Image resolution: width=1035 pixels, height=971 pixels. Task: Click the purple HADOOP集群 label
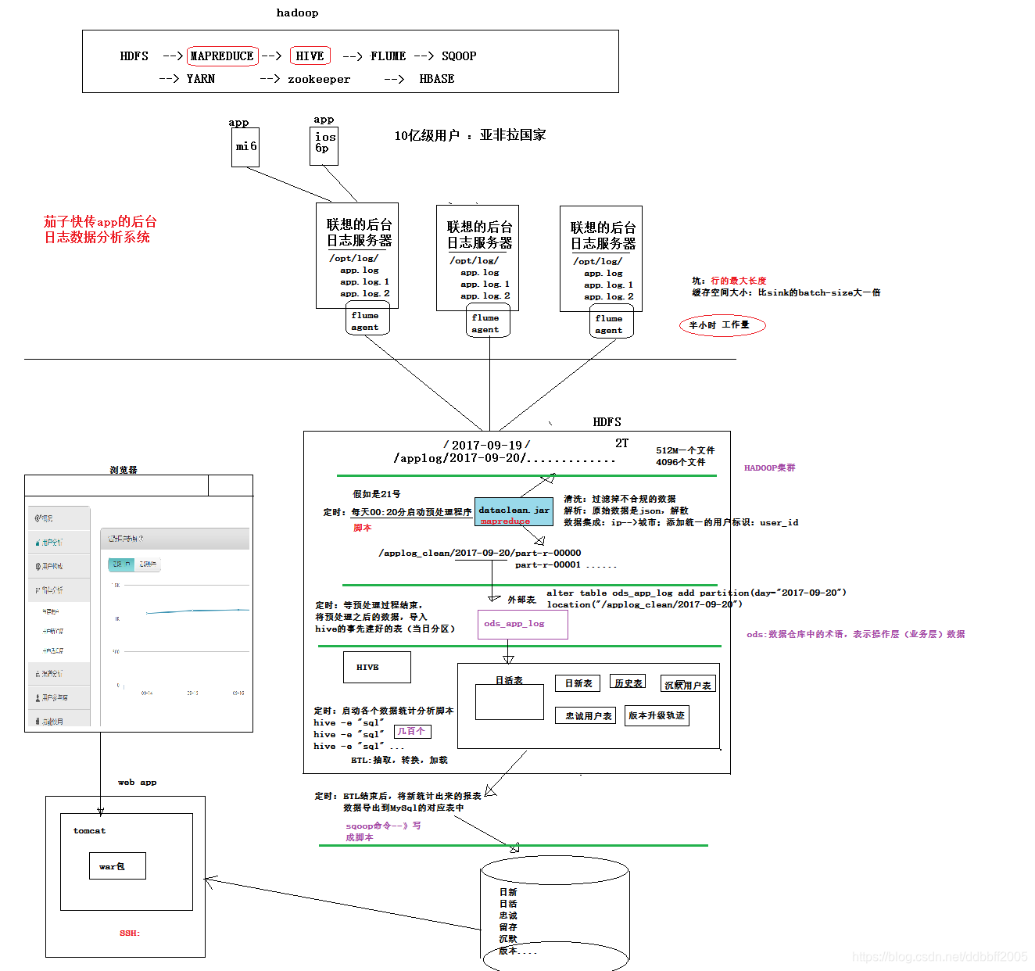[x=769, y=468]
